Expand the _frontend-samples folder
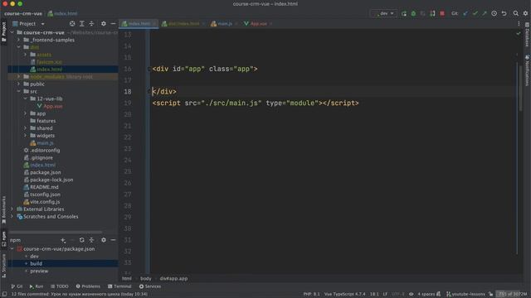 click(x=18, y=40)
